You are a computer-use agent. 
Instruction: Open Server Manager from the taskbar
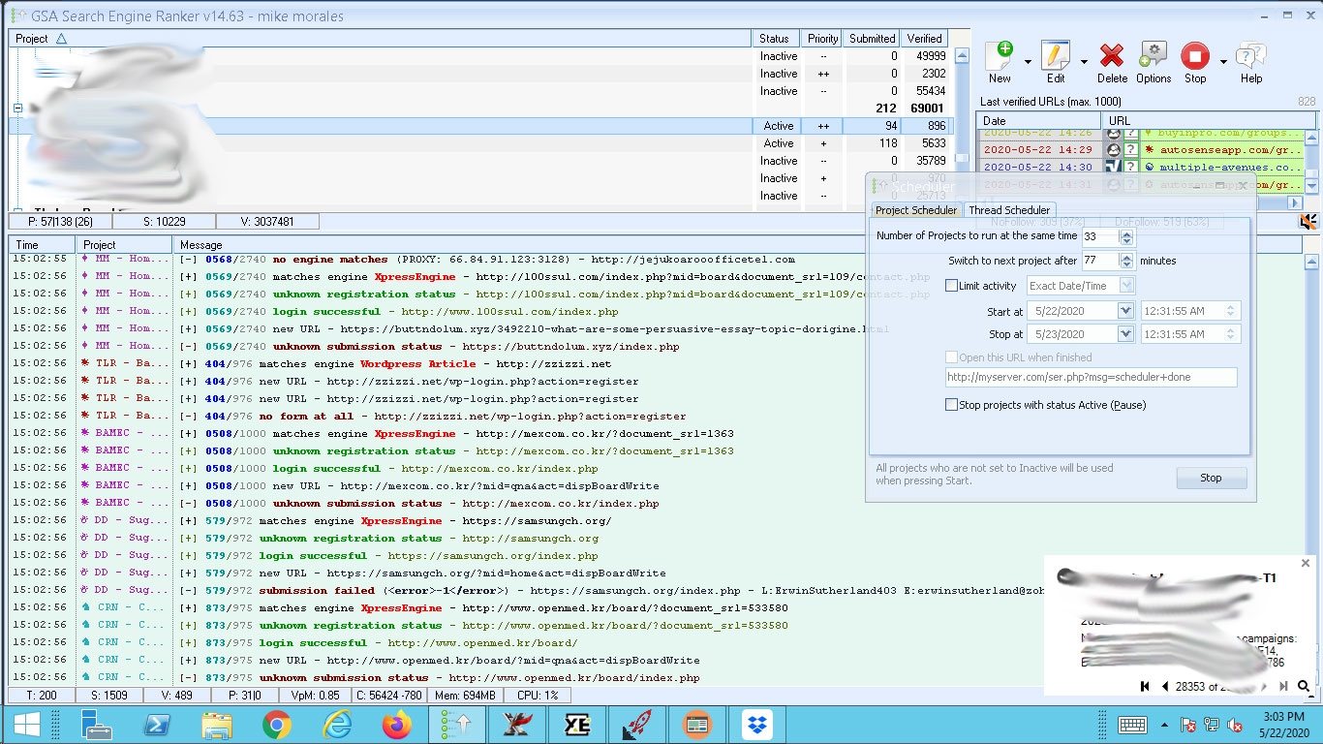click(96, 725)
